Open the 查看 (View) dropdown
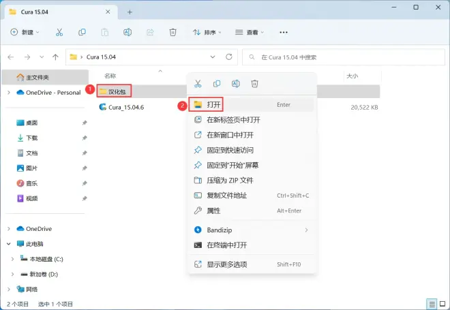450x310 pixels. click(250, 32)
